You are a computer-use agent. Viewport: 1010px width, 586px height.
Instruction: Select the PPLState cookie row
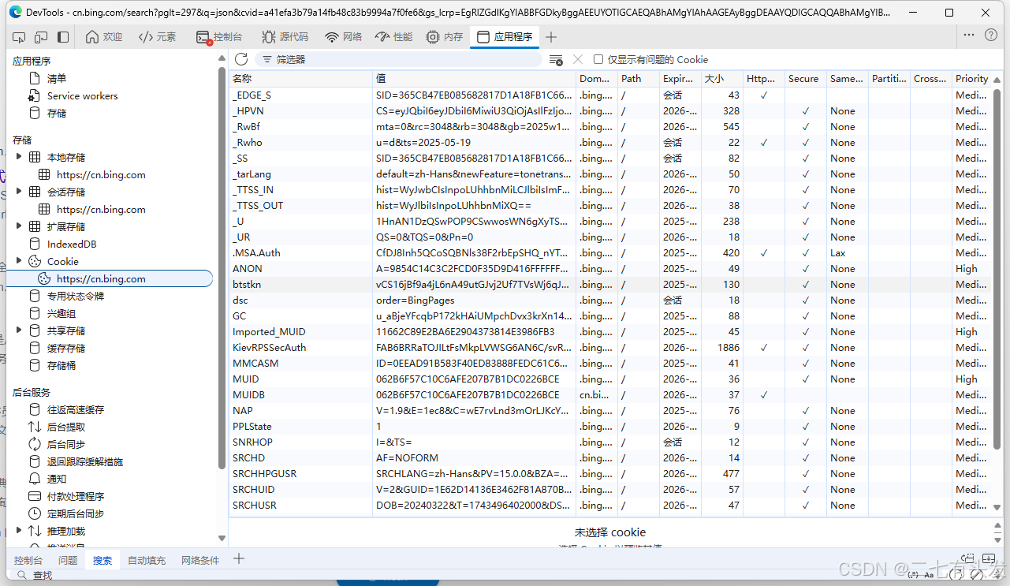pyautogui.click(x=610, y=426)
